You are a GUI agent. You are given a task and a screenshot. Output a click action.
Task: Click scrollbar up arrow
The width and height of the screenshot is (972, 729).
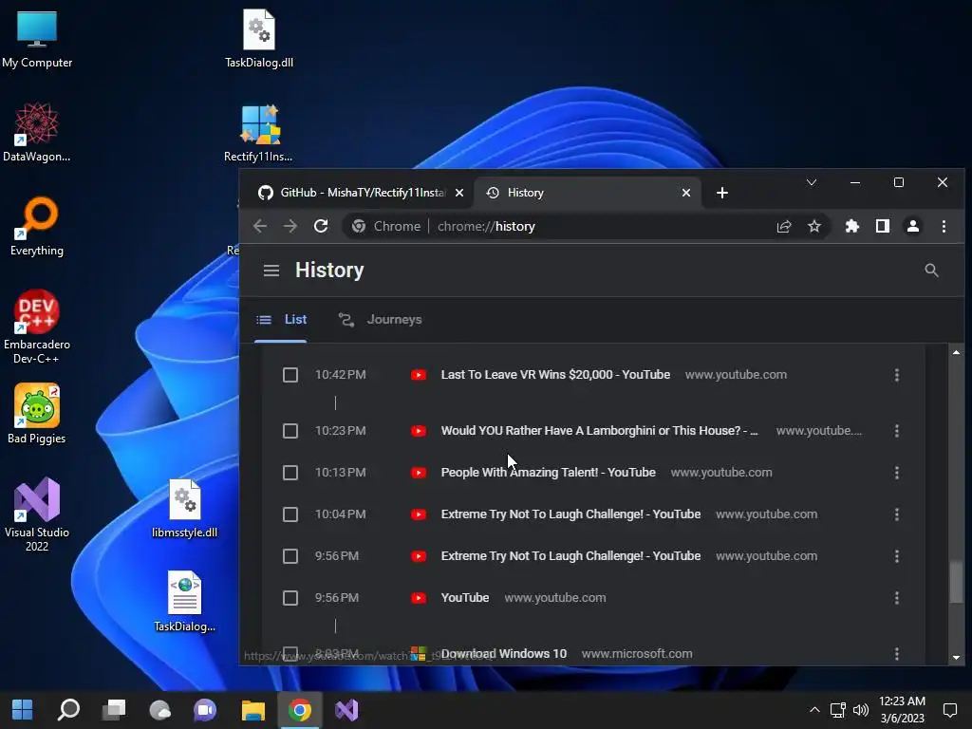coord(956,352)
